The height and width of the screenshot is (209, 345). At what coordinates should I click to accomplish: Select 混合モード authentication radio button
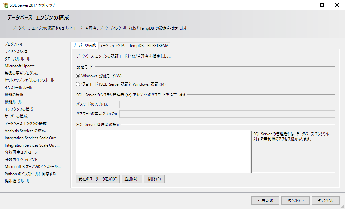78,84
